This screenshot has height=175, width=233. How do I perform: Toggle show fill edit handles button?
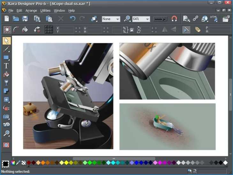(x=25, y=30)
